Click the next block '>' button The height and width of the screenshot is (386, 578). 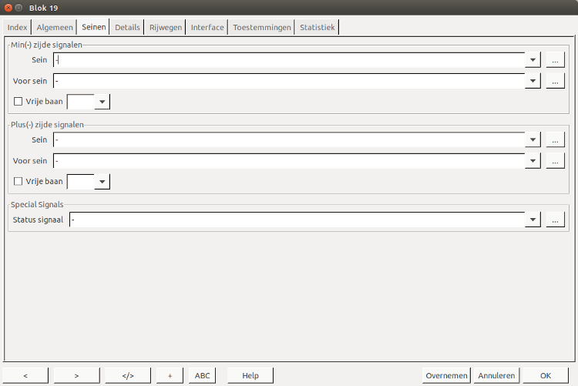[x=76, y=375]
